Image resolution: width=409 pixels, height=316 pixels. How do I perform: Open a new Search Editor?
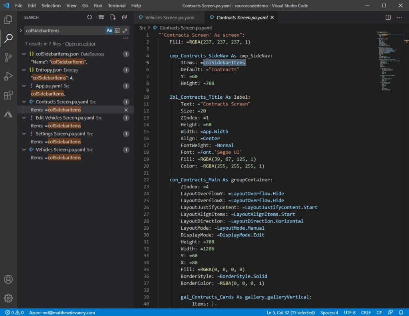pyautogui.click(x=112, y=17)
